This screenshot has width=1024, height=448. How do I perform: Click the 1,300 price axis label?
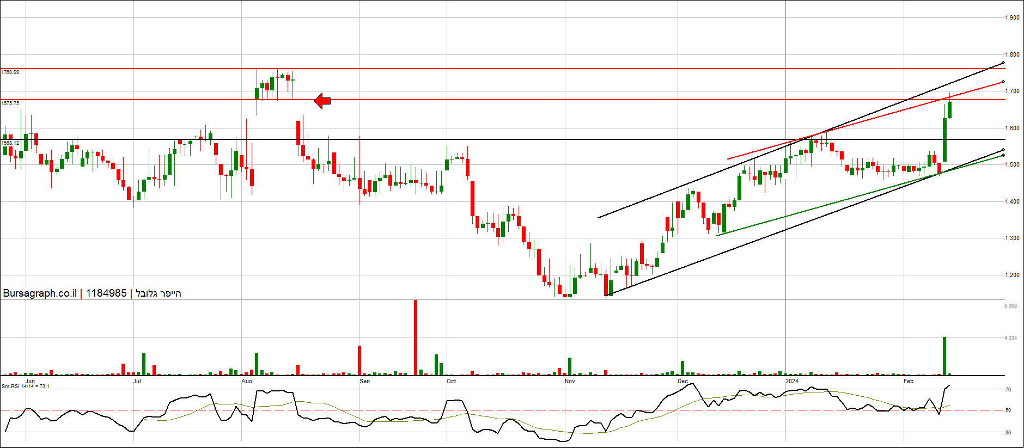click(1012, 238)
